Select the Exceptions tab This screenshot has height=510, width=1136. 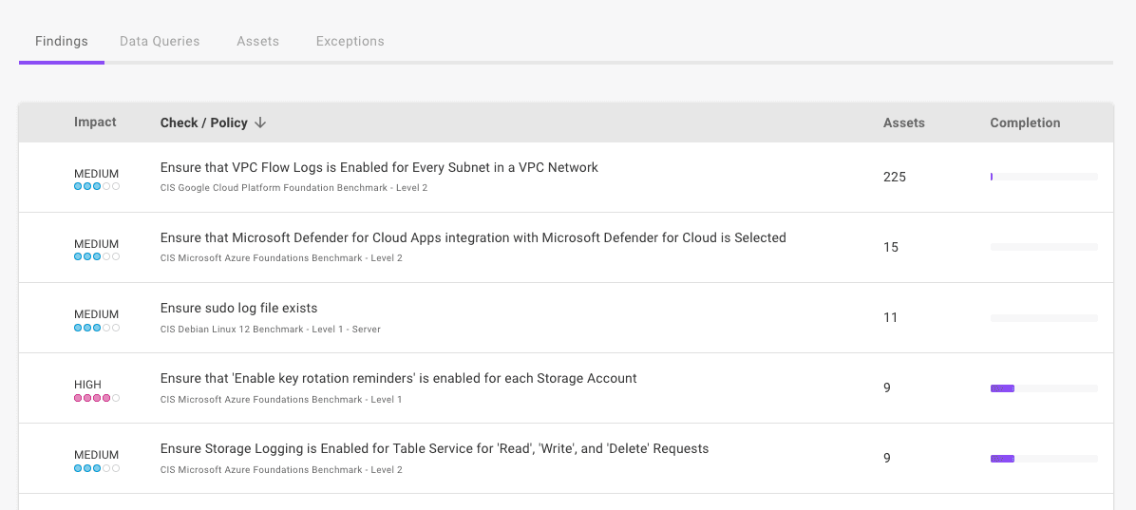tap(350, 42)
